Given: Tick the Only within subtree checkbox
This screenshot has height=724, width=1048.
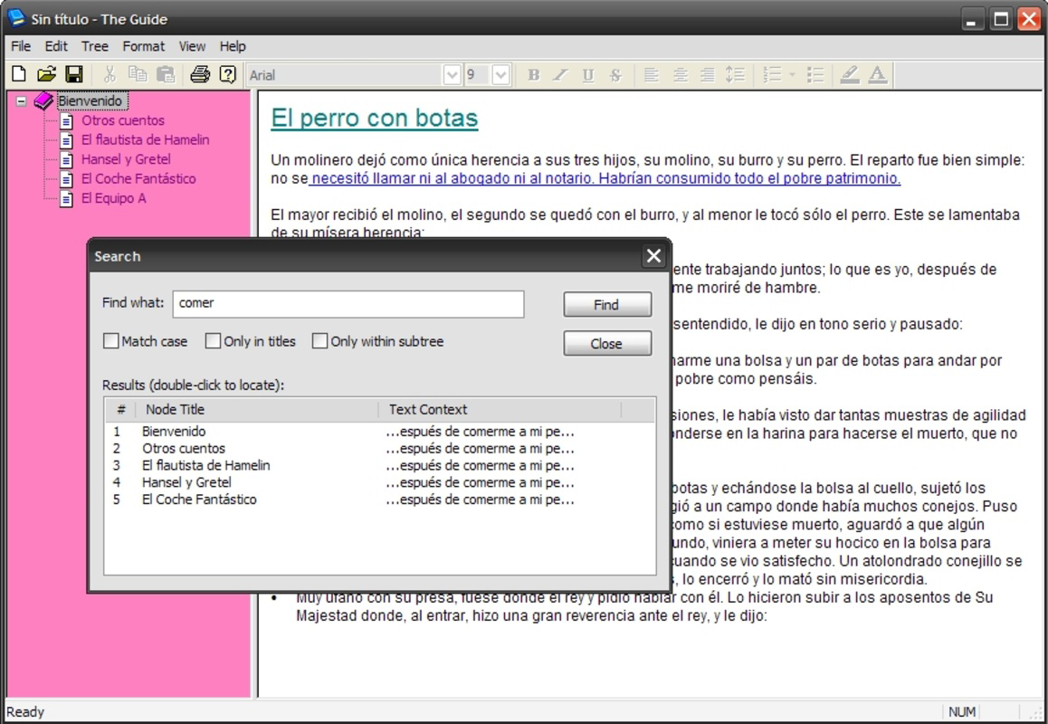Looking at the screenshot, I should pos(319,341).
